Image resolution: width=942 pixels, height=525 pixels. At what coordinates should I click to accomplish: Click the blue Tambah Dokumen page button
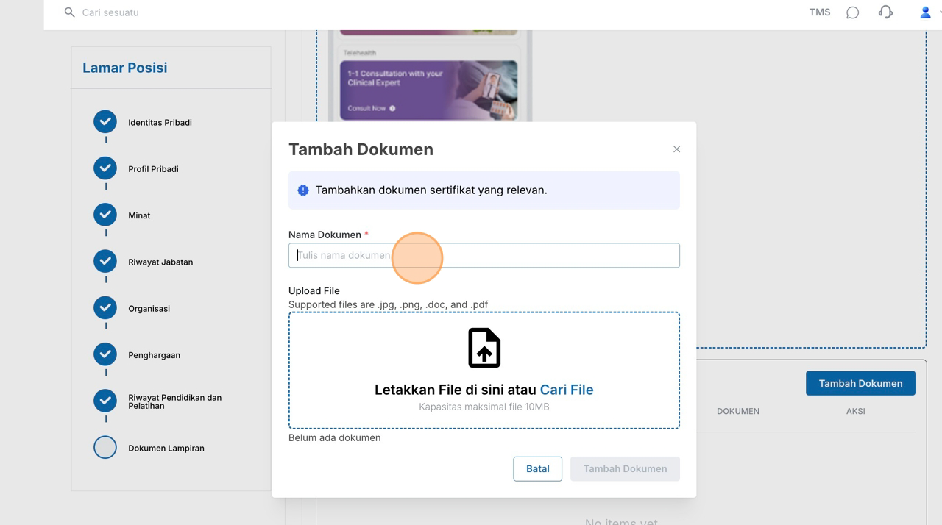pos(860,383)
